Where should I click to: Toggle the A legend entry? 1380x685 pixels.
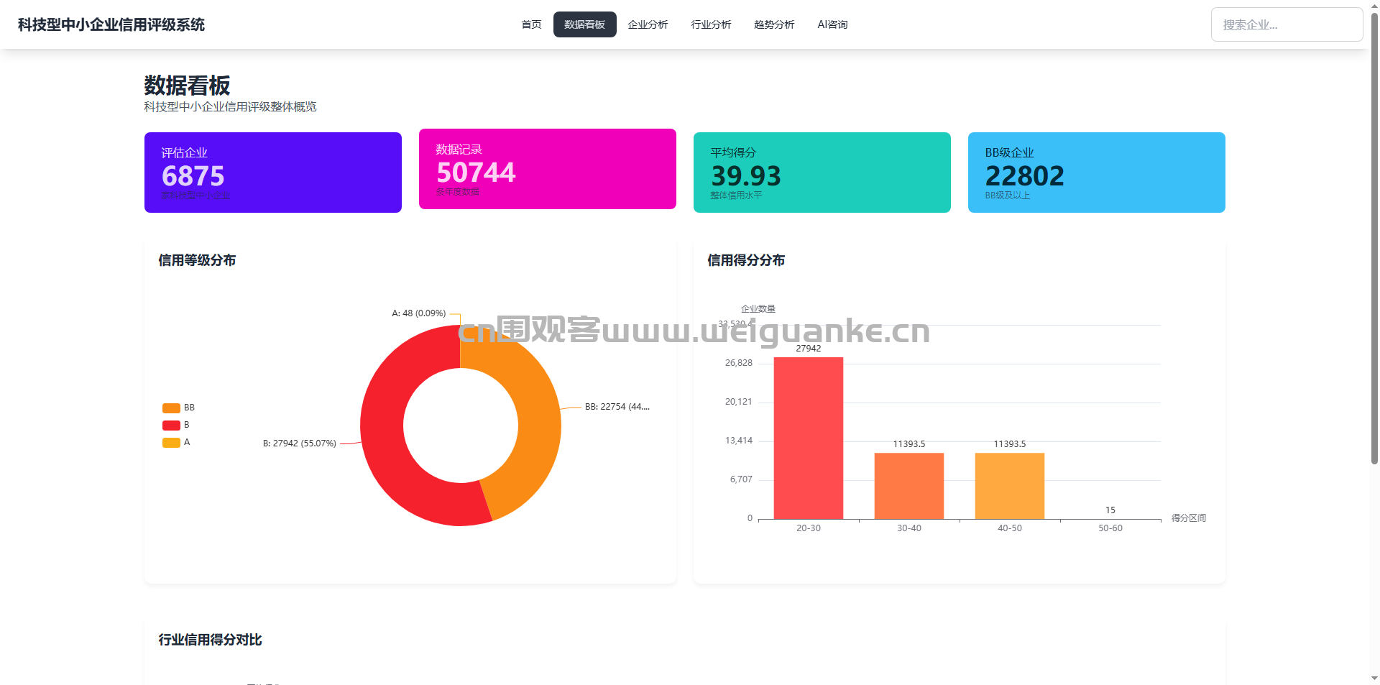coord(176,442)
